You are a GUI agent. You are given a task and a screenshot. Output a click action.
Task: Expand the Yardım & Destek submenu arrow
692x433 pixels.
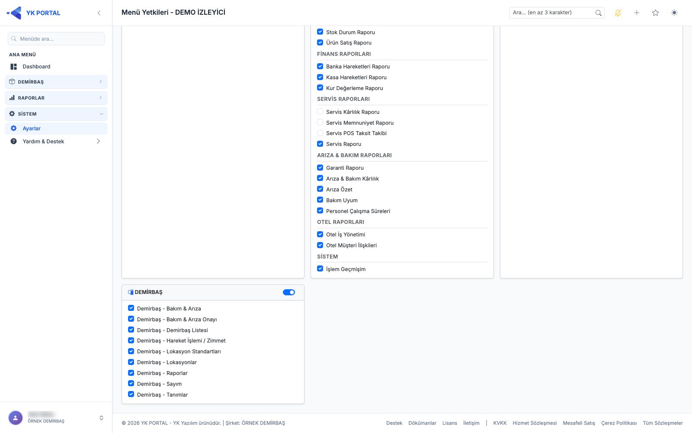(99, 142)
